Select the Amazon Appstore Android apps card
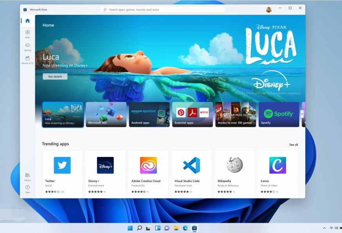Image resolution: width=342 pixels, height=233 pixels. pos(149,114)
